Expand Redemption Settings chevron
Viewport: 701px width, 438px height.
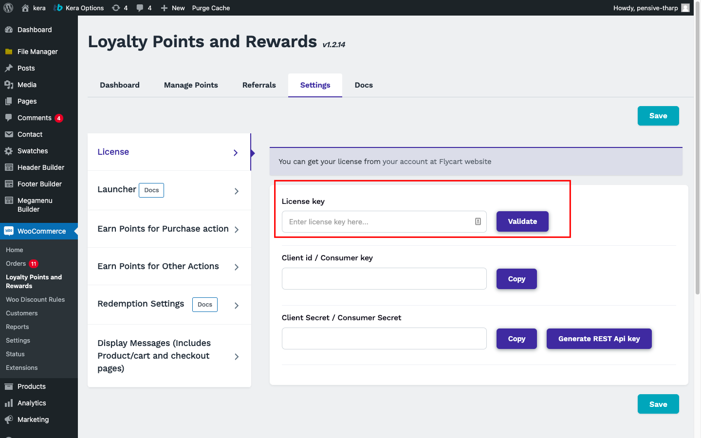(237, 306)
